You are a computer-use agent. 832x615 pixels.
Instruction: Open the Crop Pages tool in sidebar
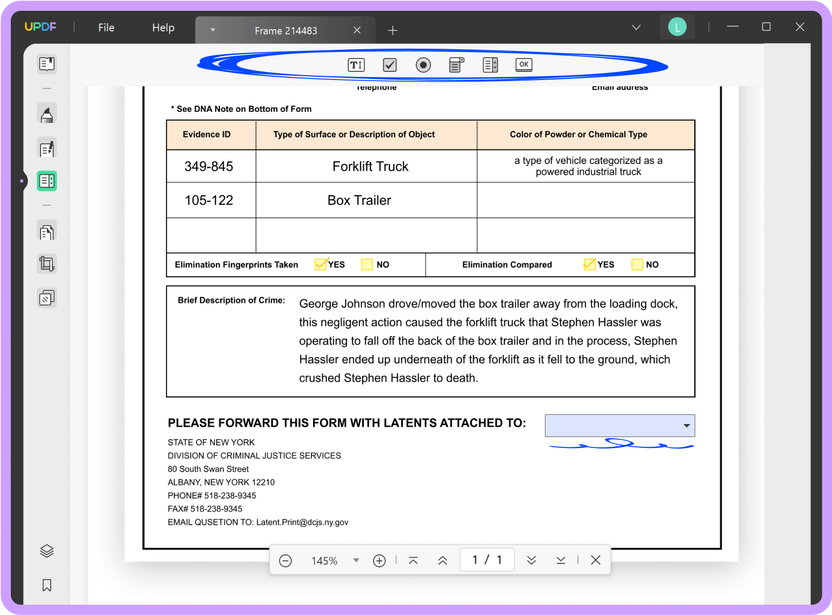click(x=46, y=263)
